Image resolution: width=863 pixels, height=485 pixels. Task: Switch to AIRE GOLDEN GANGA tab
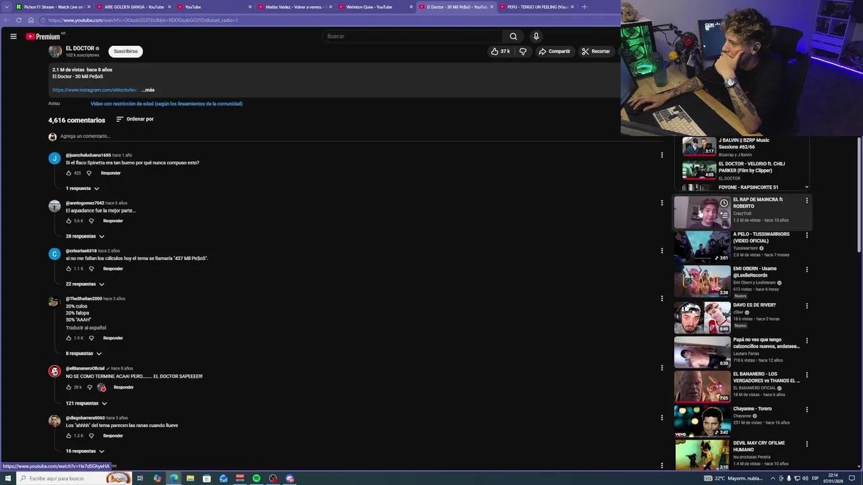point(133,7)
